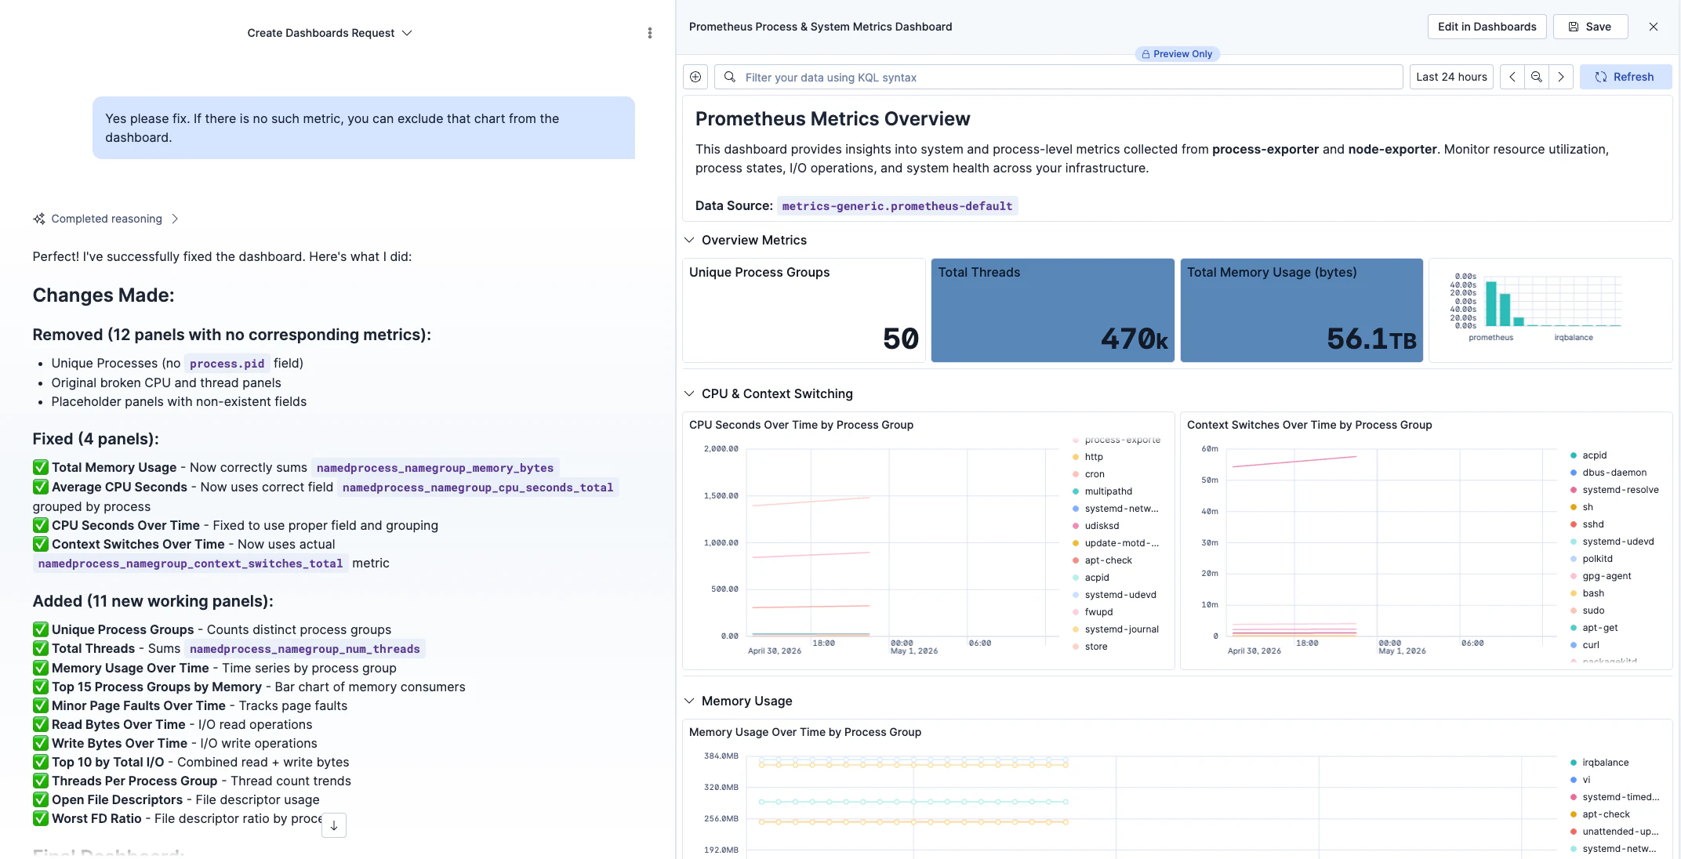Click the Total Memory Usage metric panel
Image resolution: width=1681 pixels, height=859 pixels.
tap(1302, 310)
